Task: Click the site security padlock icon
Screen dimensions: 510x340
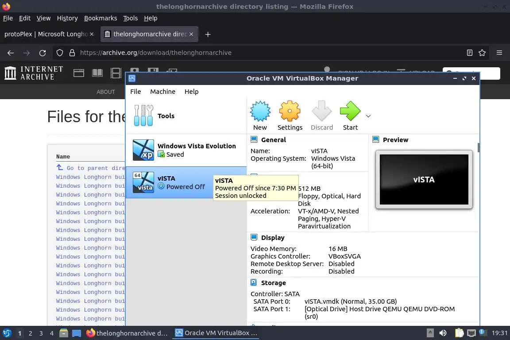Action: [72, 53]
